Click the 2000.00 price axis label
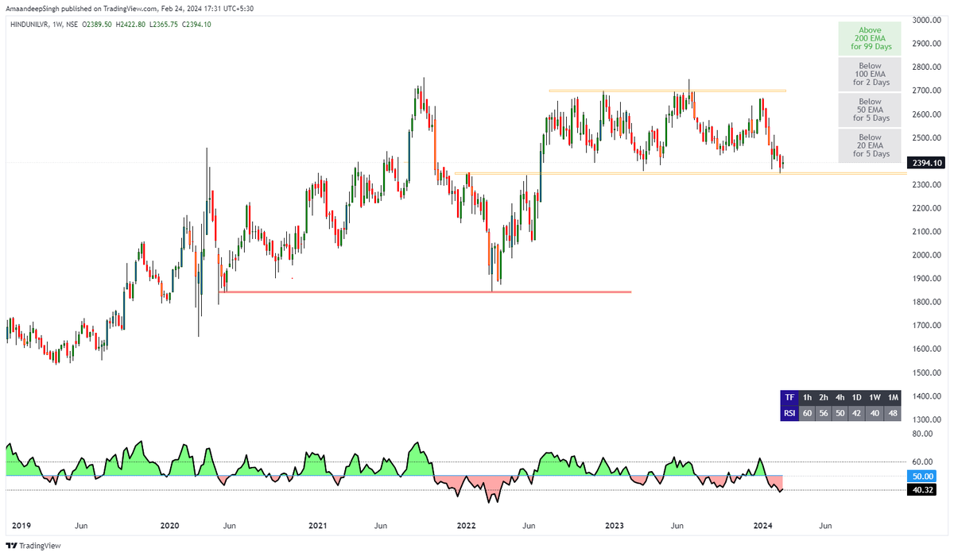This screenshot has height=556, width=954. [x=927, y=255]
